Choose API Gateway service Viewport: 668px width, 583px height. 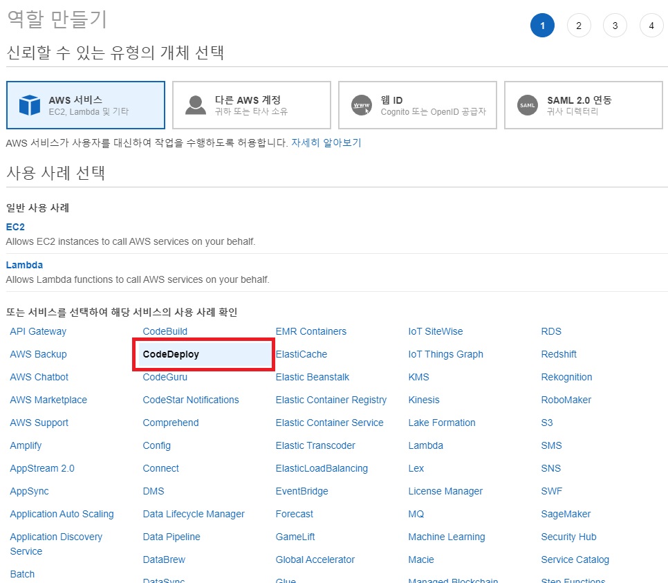38,331
